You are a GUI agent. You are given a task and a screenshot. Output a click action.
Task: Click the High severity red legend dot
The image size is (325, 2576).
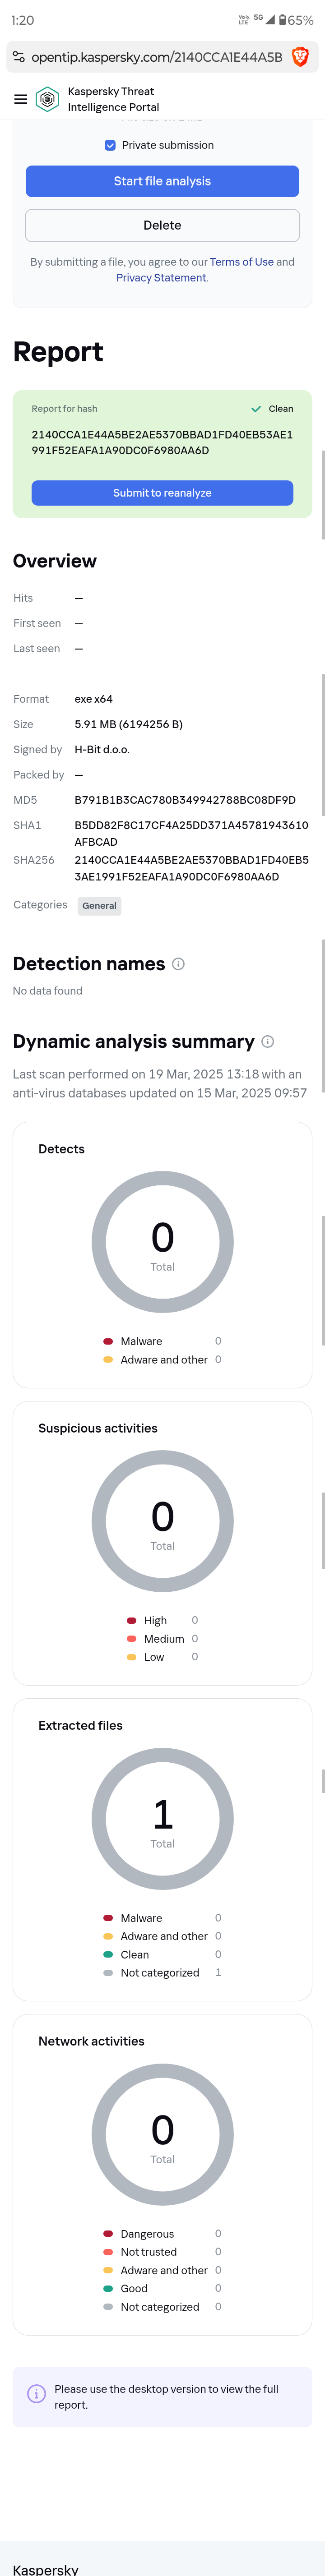click(131, 1620)
